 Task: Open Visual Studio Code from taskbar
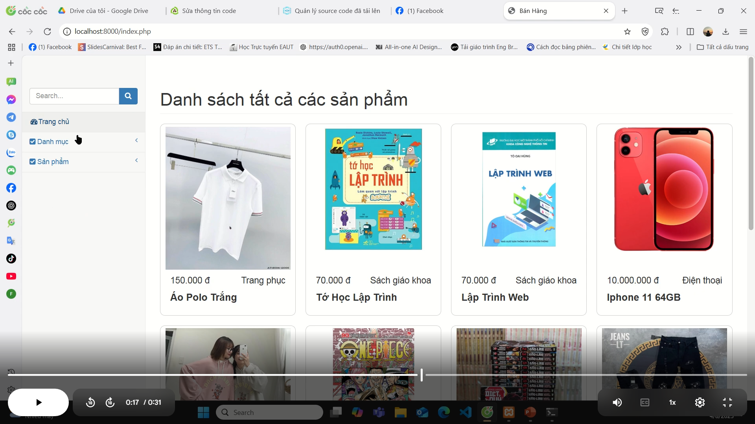[466, 413]
